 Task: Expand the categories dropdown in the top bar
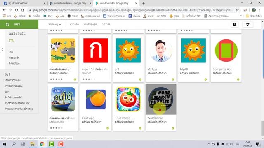click(x=55, y=24)
